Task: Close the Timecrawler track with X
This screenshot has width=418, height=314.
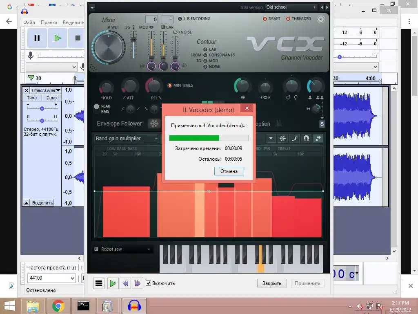Action: coord(27,90)
